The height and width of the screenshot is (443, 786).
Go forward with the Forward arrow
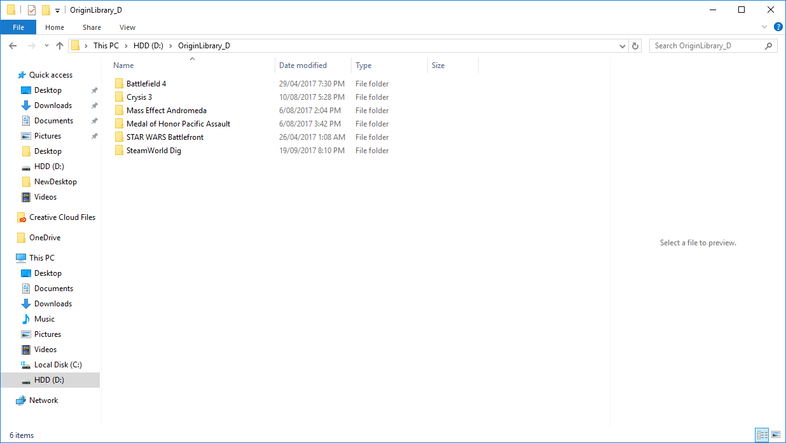(x=32, y=46)
